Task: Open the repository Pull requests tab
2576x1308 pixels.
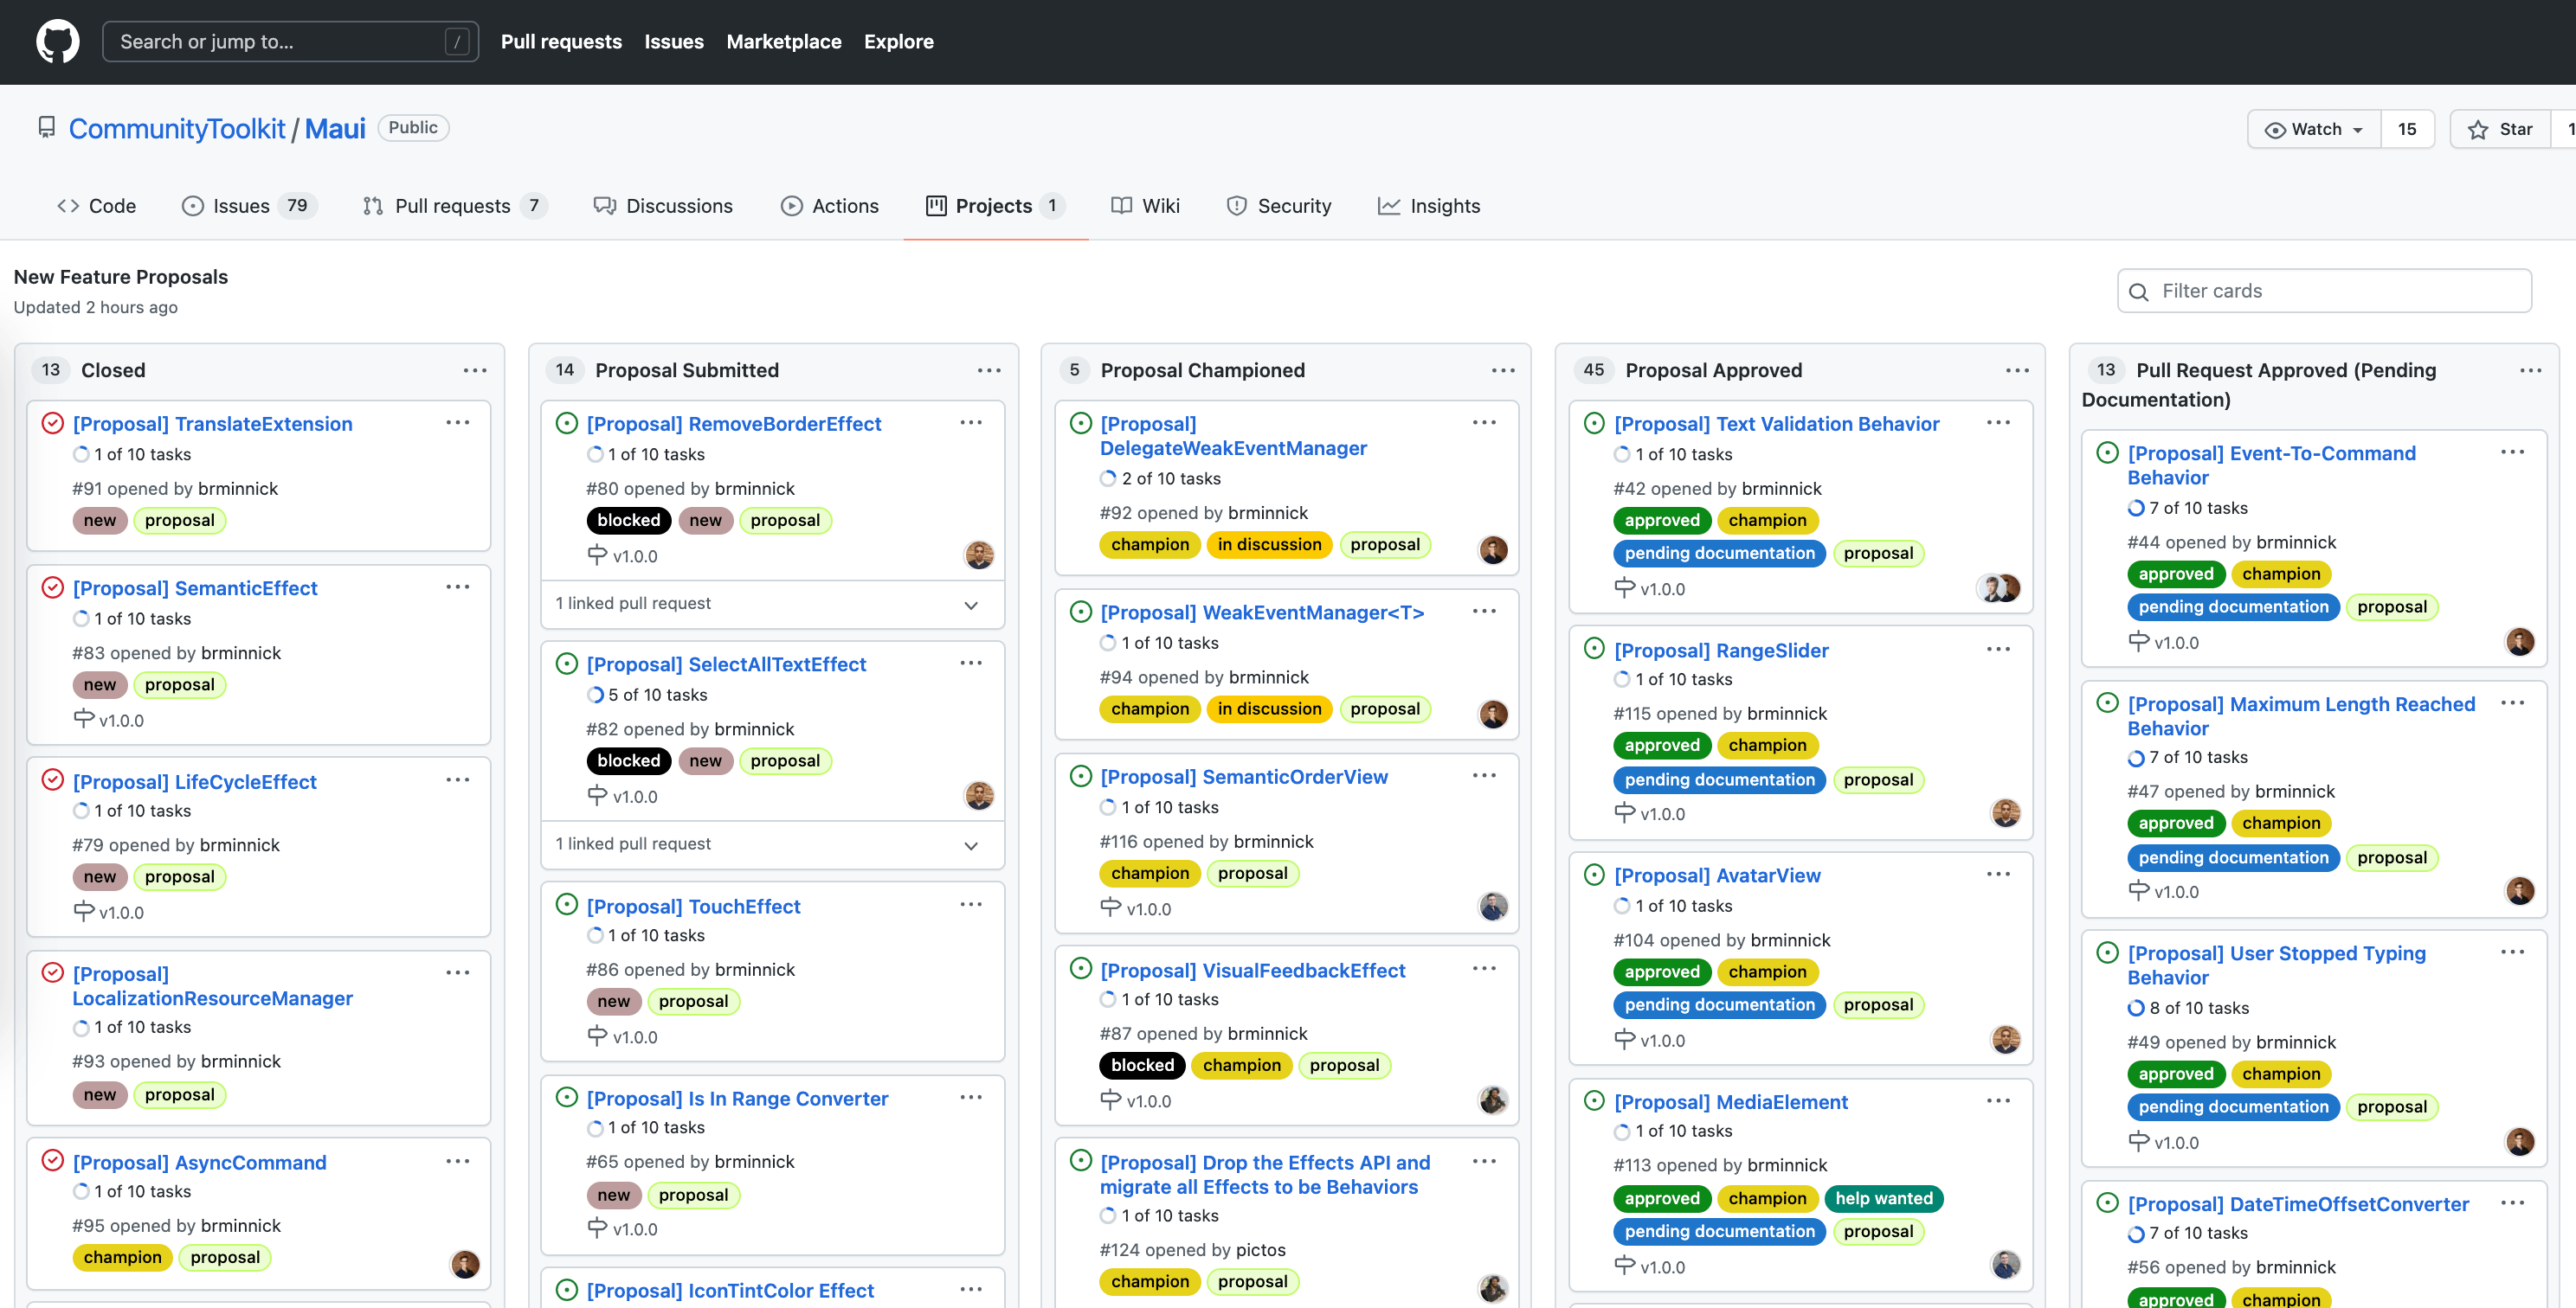Action: 455,206
